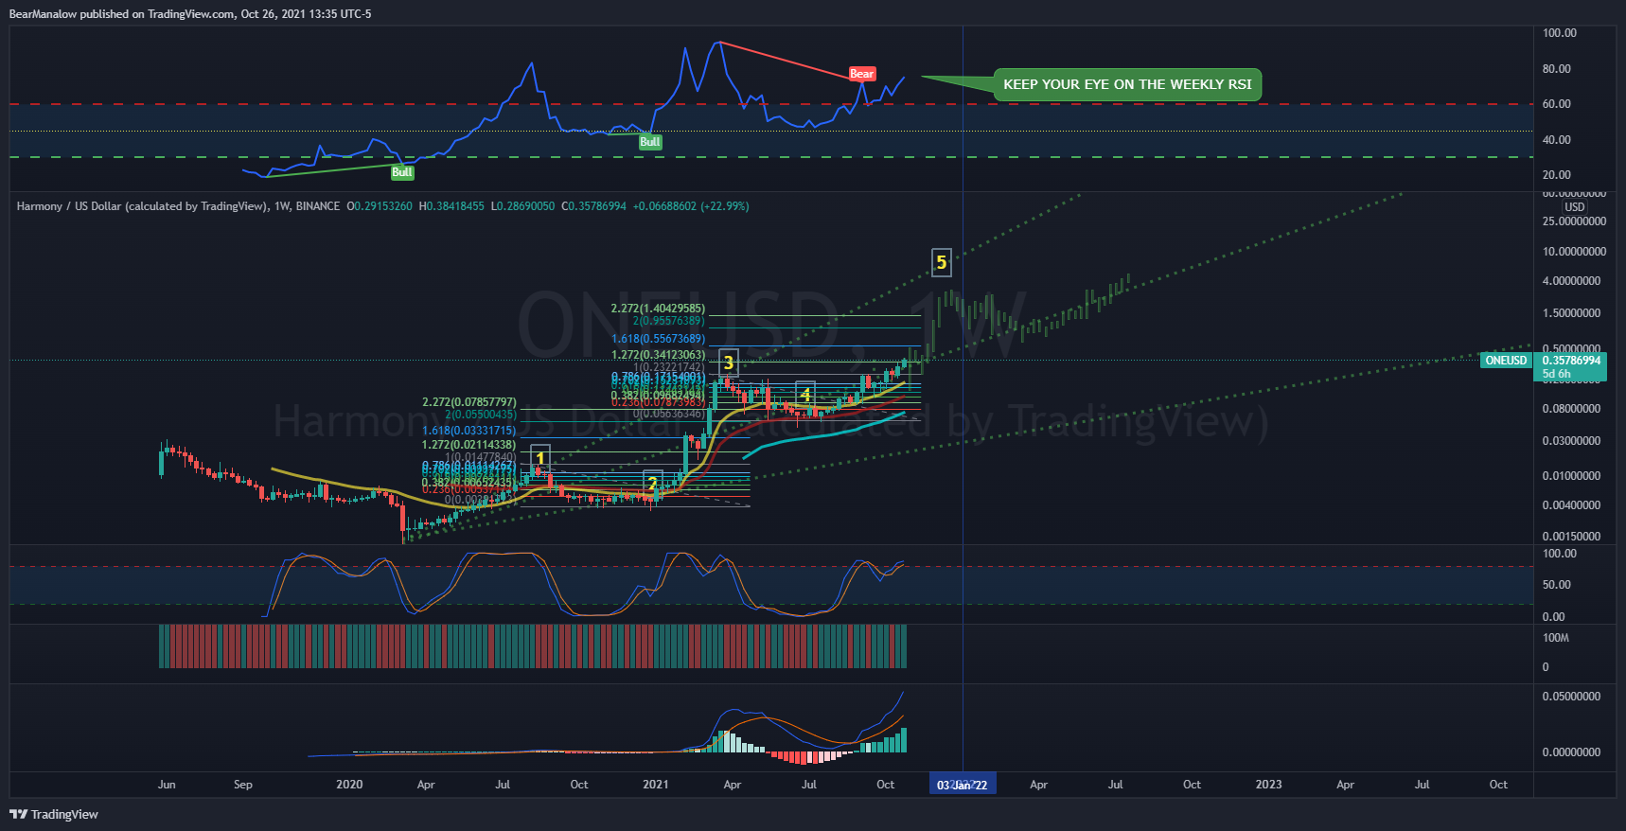Click 60.00 on the RSI scale

click(1556, 104)
